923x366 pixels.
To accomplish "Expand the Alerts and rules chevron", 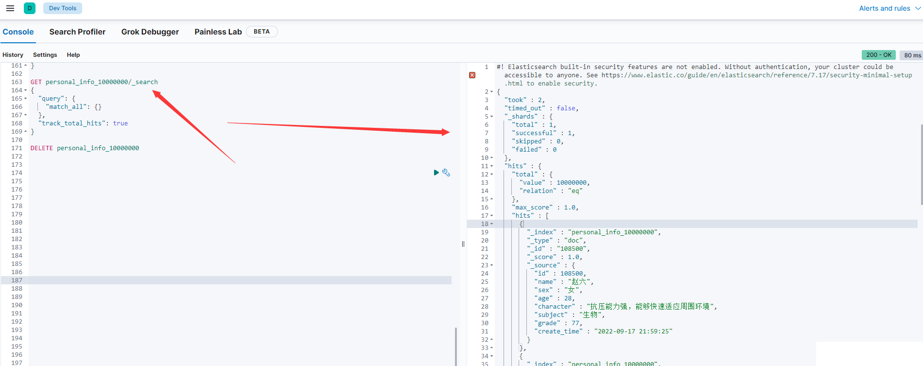I will [918, 8].
